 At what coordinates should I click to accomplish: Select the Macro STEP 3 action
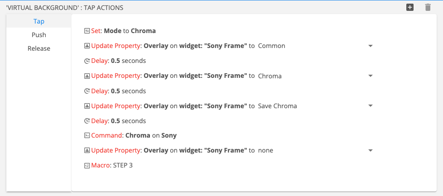click(112, 165)
